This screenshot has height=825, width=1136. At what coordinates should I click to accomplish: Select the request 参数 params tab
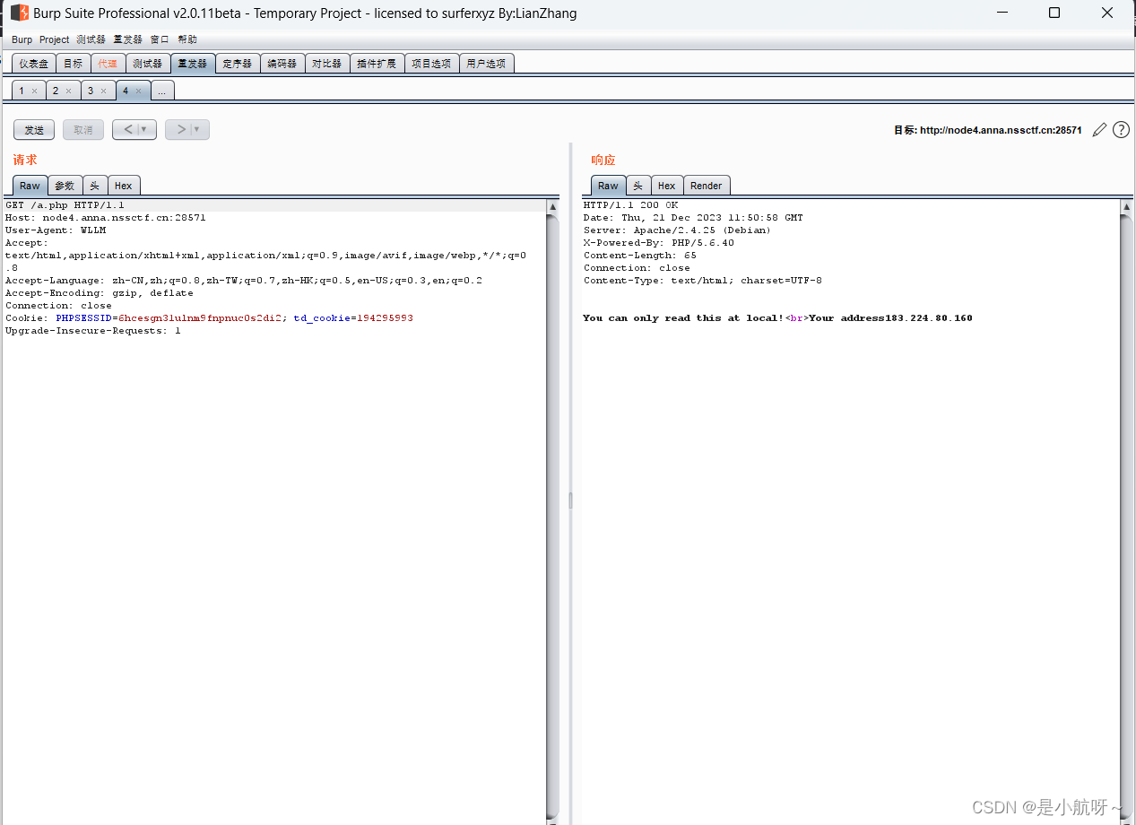[65, 186]
